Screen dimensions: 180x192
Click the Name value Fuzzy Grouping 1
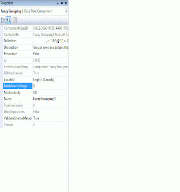point(45,99)
